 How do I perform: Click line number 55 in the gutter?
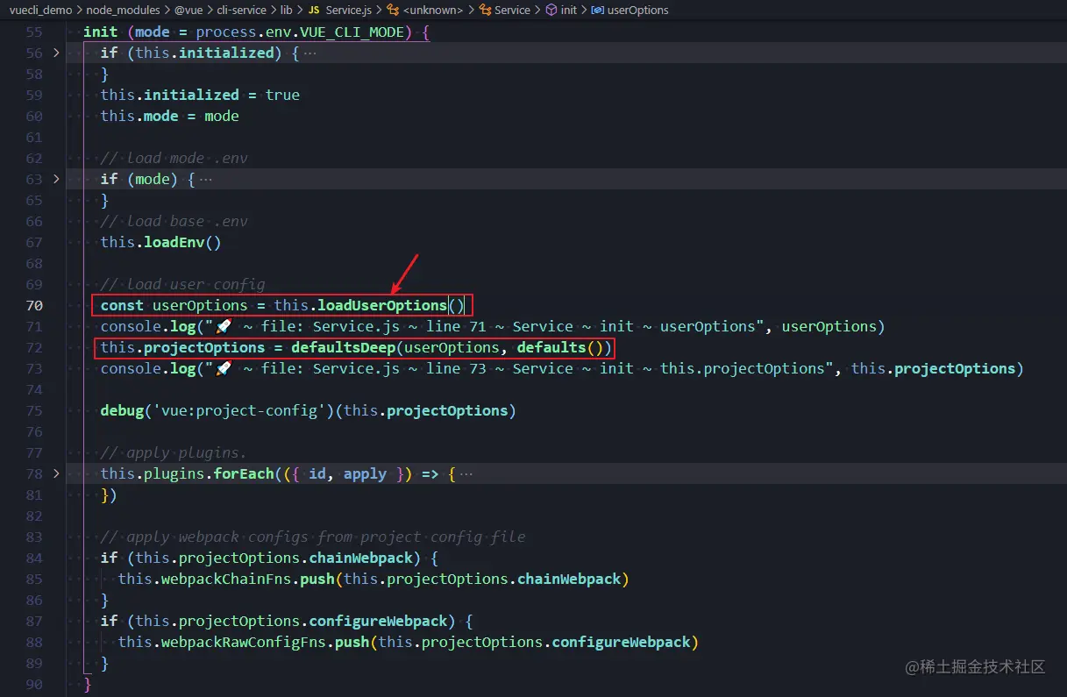pyautogui.click(x=34, y=32)
